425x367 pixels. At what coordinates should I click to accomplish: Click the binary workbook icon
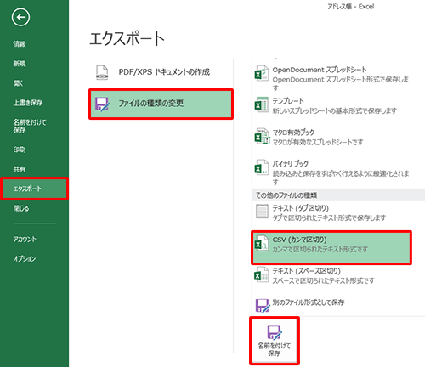click(x=262, y=167)
